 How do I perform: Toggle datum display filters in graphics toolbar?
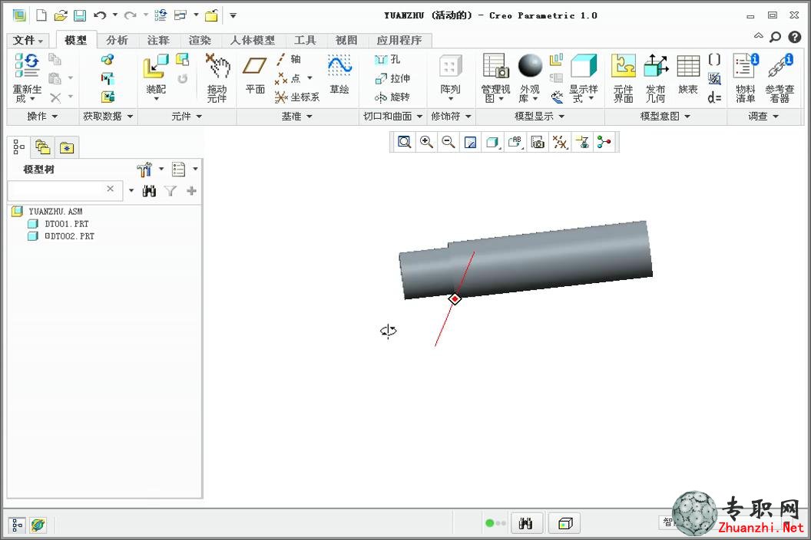click(560, 142)
